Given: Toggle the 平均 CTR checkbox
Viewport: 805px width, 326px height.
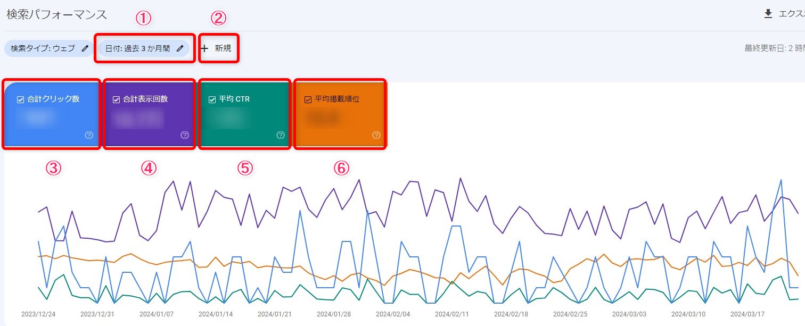Looking at the screenshot, I should pos(212,99).
